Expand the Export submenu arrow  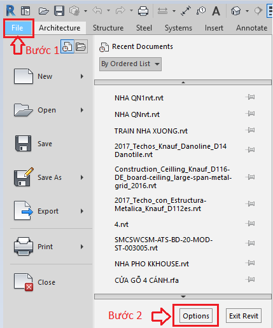(x=82, y=211)
